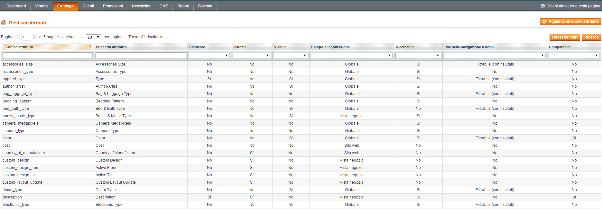Click the sort arrow on Codice attributo

click(x=90, y=47)
